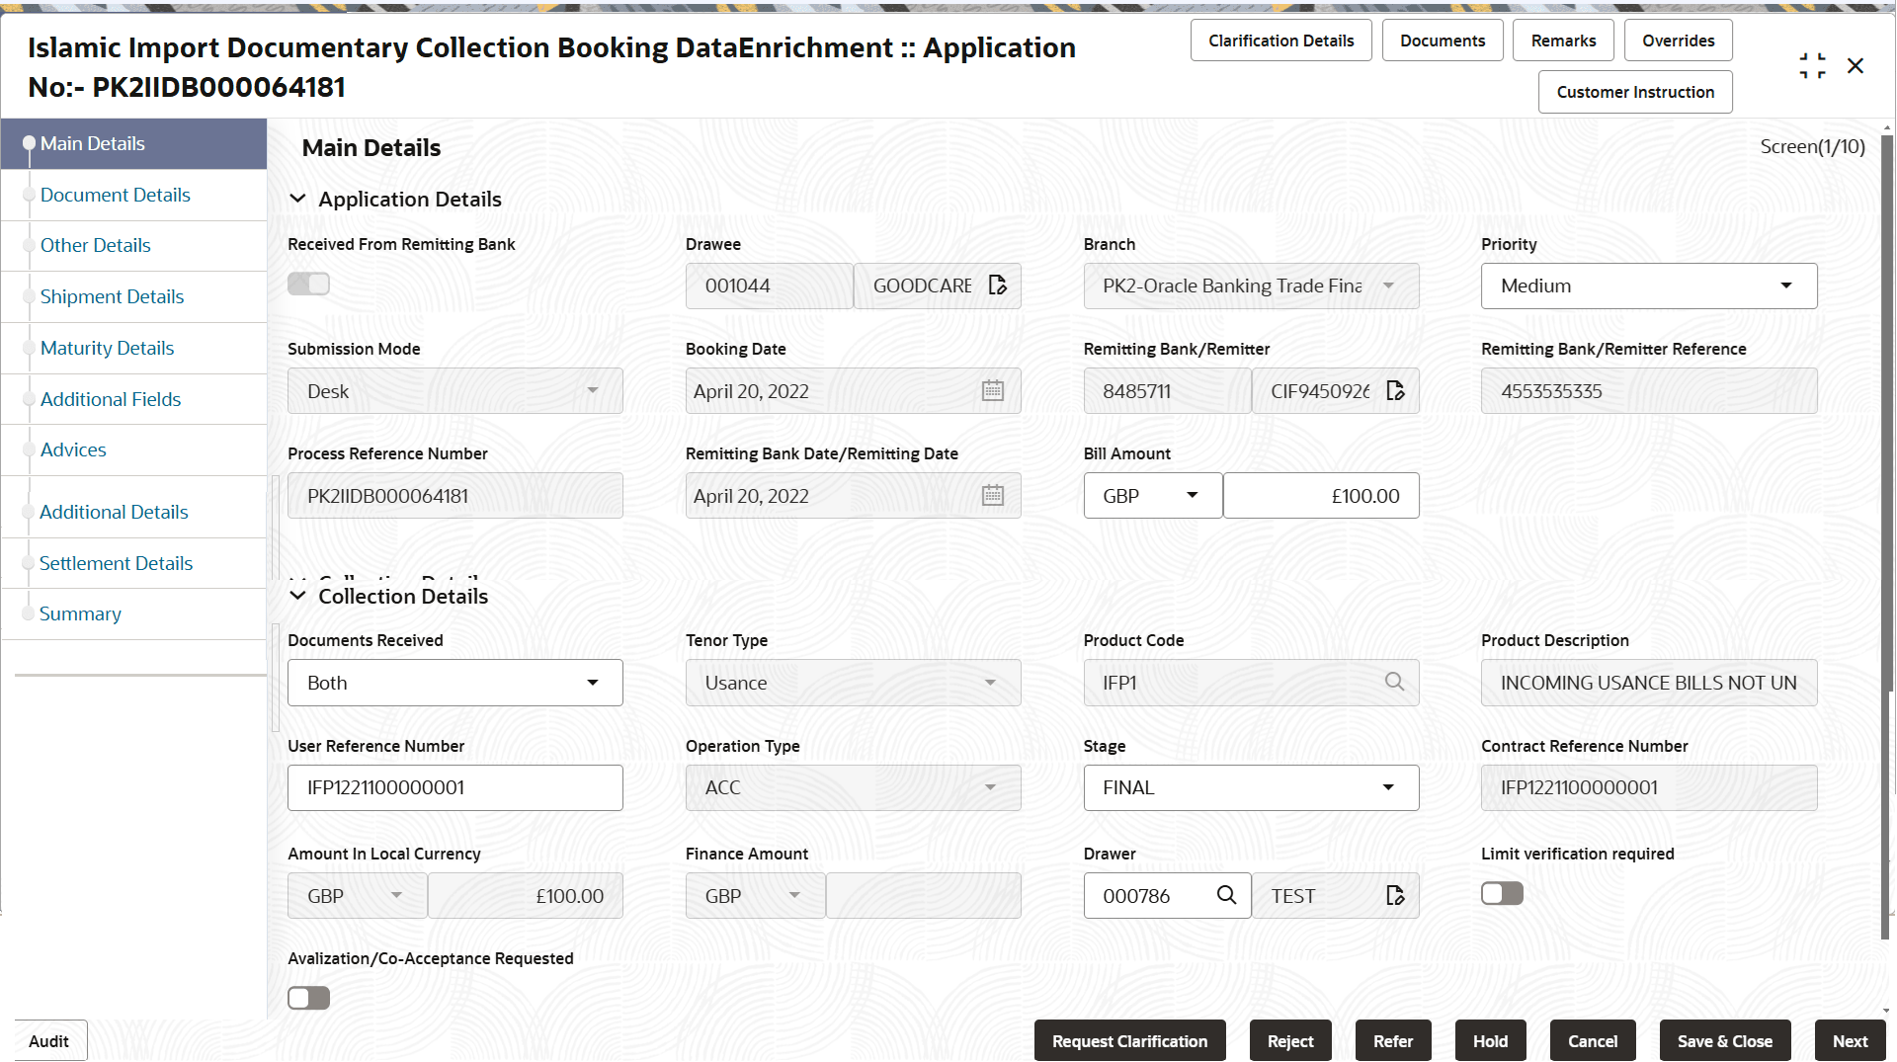1897x1062 pixels.
Task: Open Clarification Details
Action: coord(1280,40)
